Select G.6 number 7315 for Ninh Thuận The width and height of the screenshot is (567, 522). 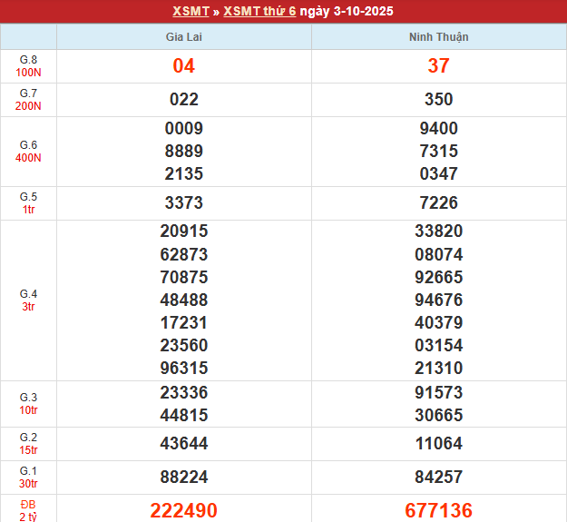439,152
